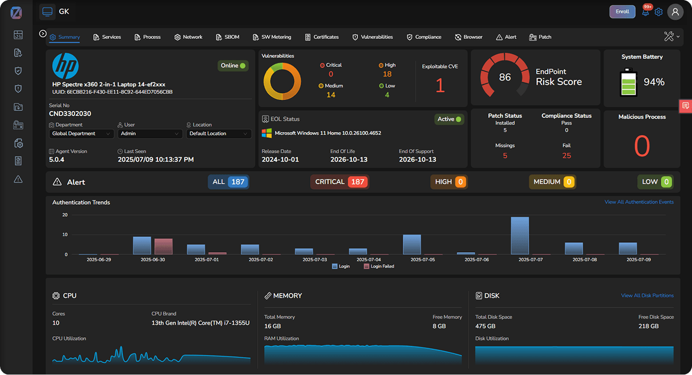Open the Admin user dropdown
Screen dimensions: 692x375
point(151,134)
